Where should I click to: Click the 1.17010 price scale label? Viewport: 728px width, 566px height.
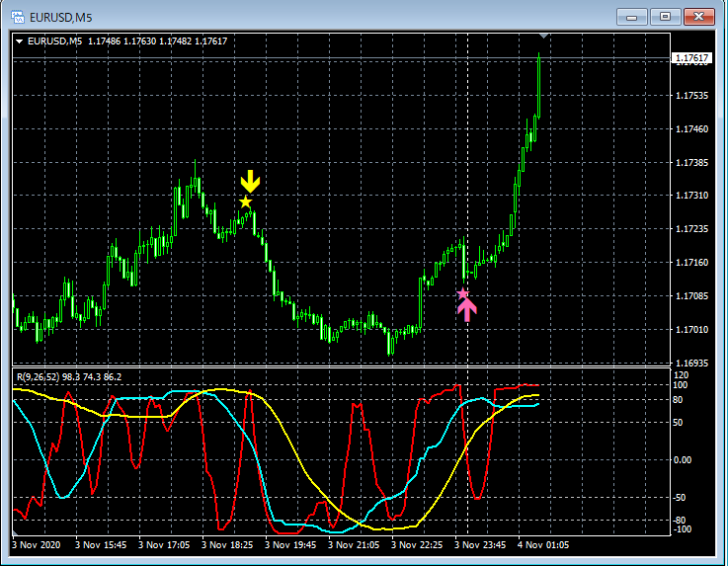pyautogui.click(x=691, y=330)
